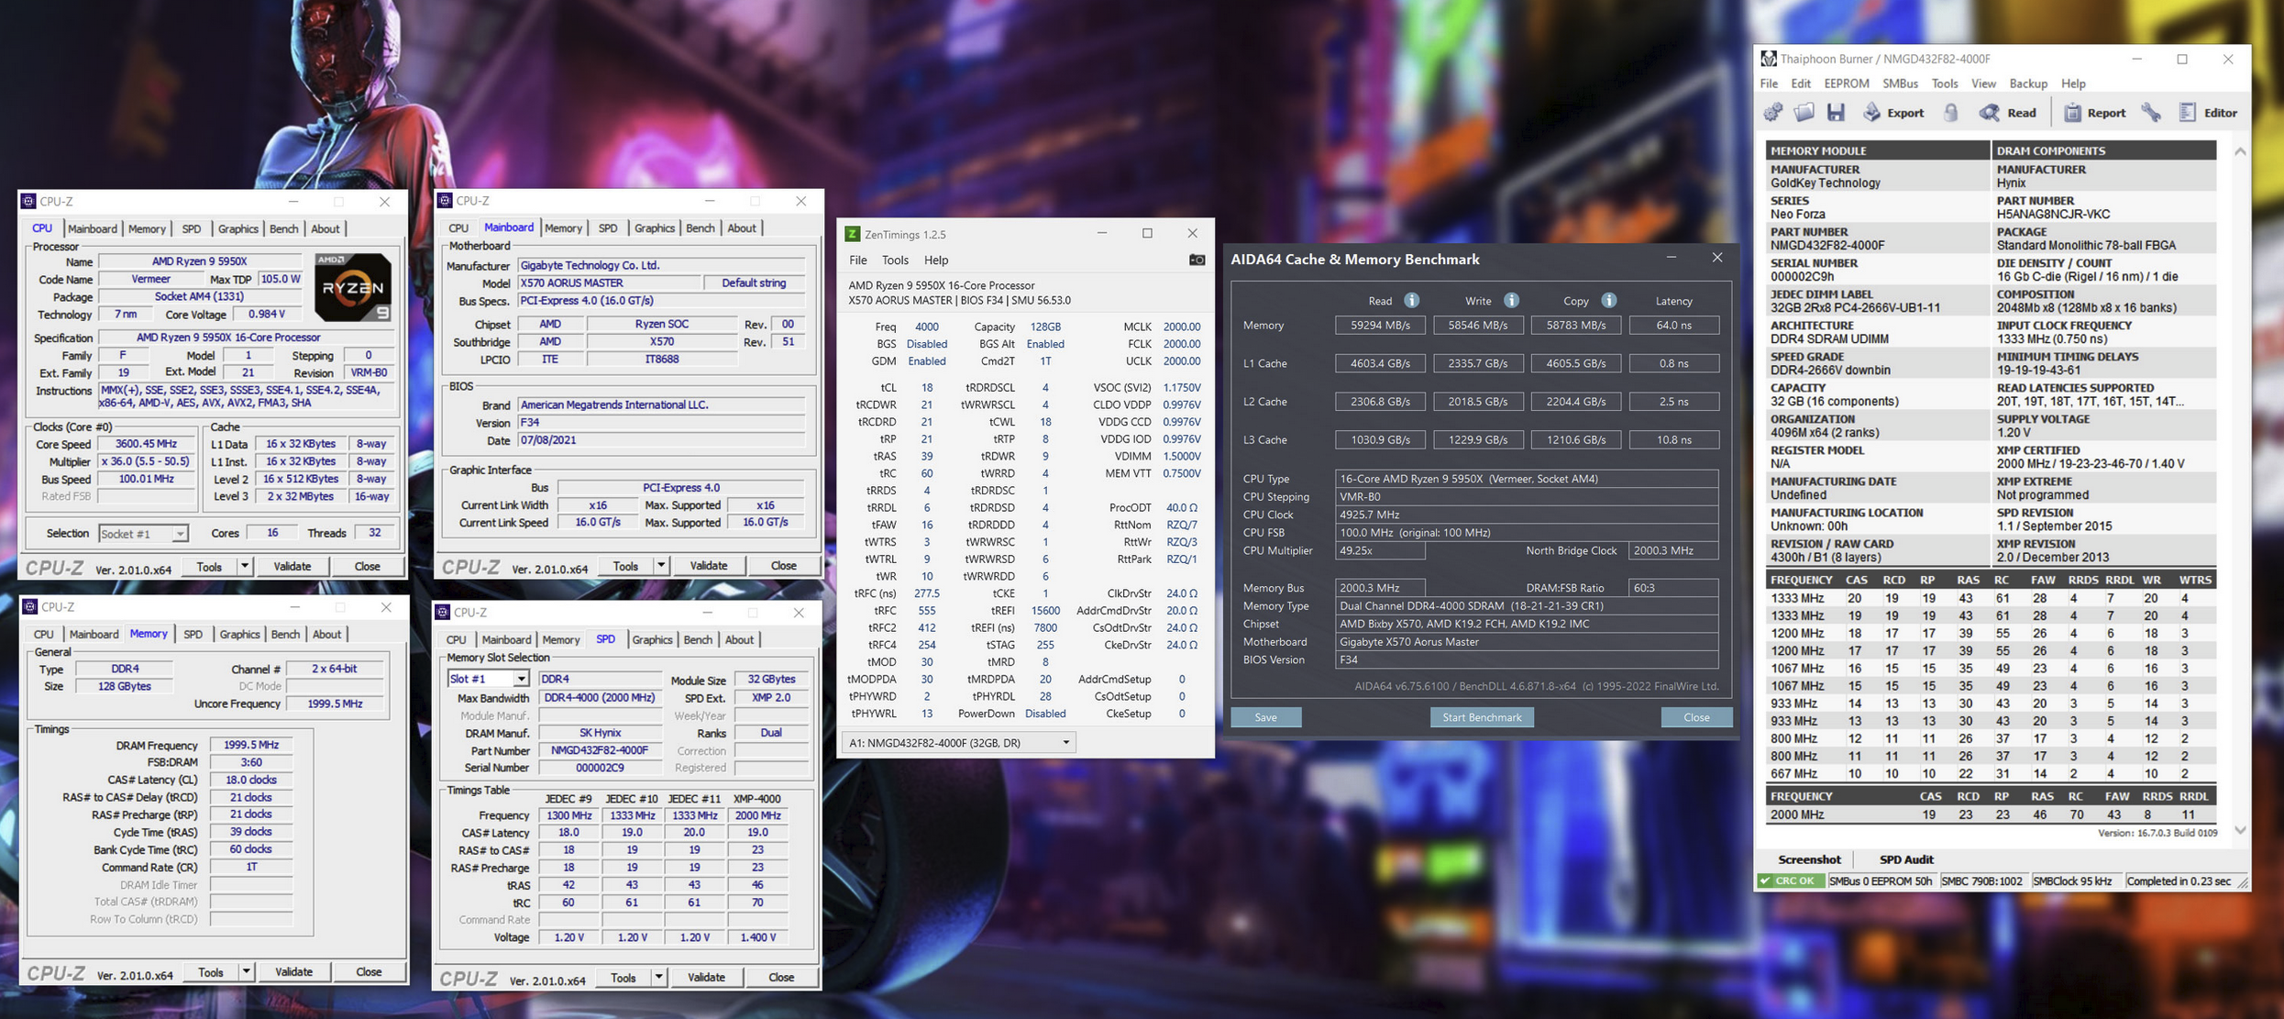Click the Copy info icon in AIDA64
Image resolution: width=2284 pixels, height=1019 pixels.
tap(1609, 300)
